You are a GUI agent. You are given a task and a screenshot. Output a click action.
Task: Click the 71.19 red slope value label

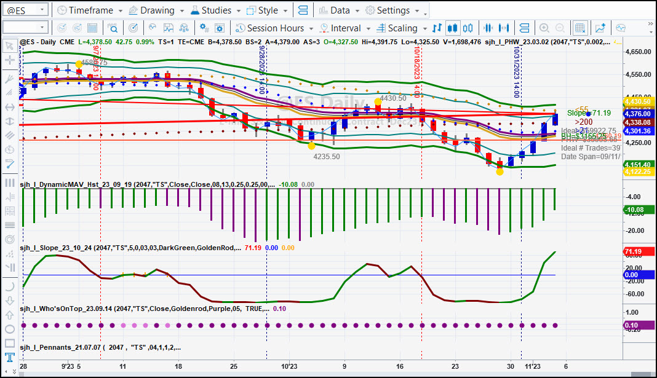coord(639,251)
